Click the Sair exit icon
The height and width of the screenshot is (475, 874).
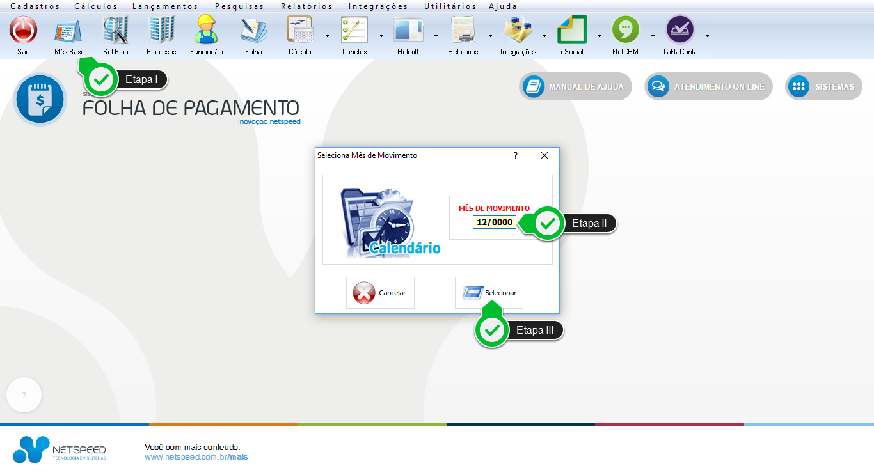(x=23, y=31)
